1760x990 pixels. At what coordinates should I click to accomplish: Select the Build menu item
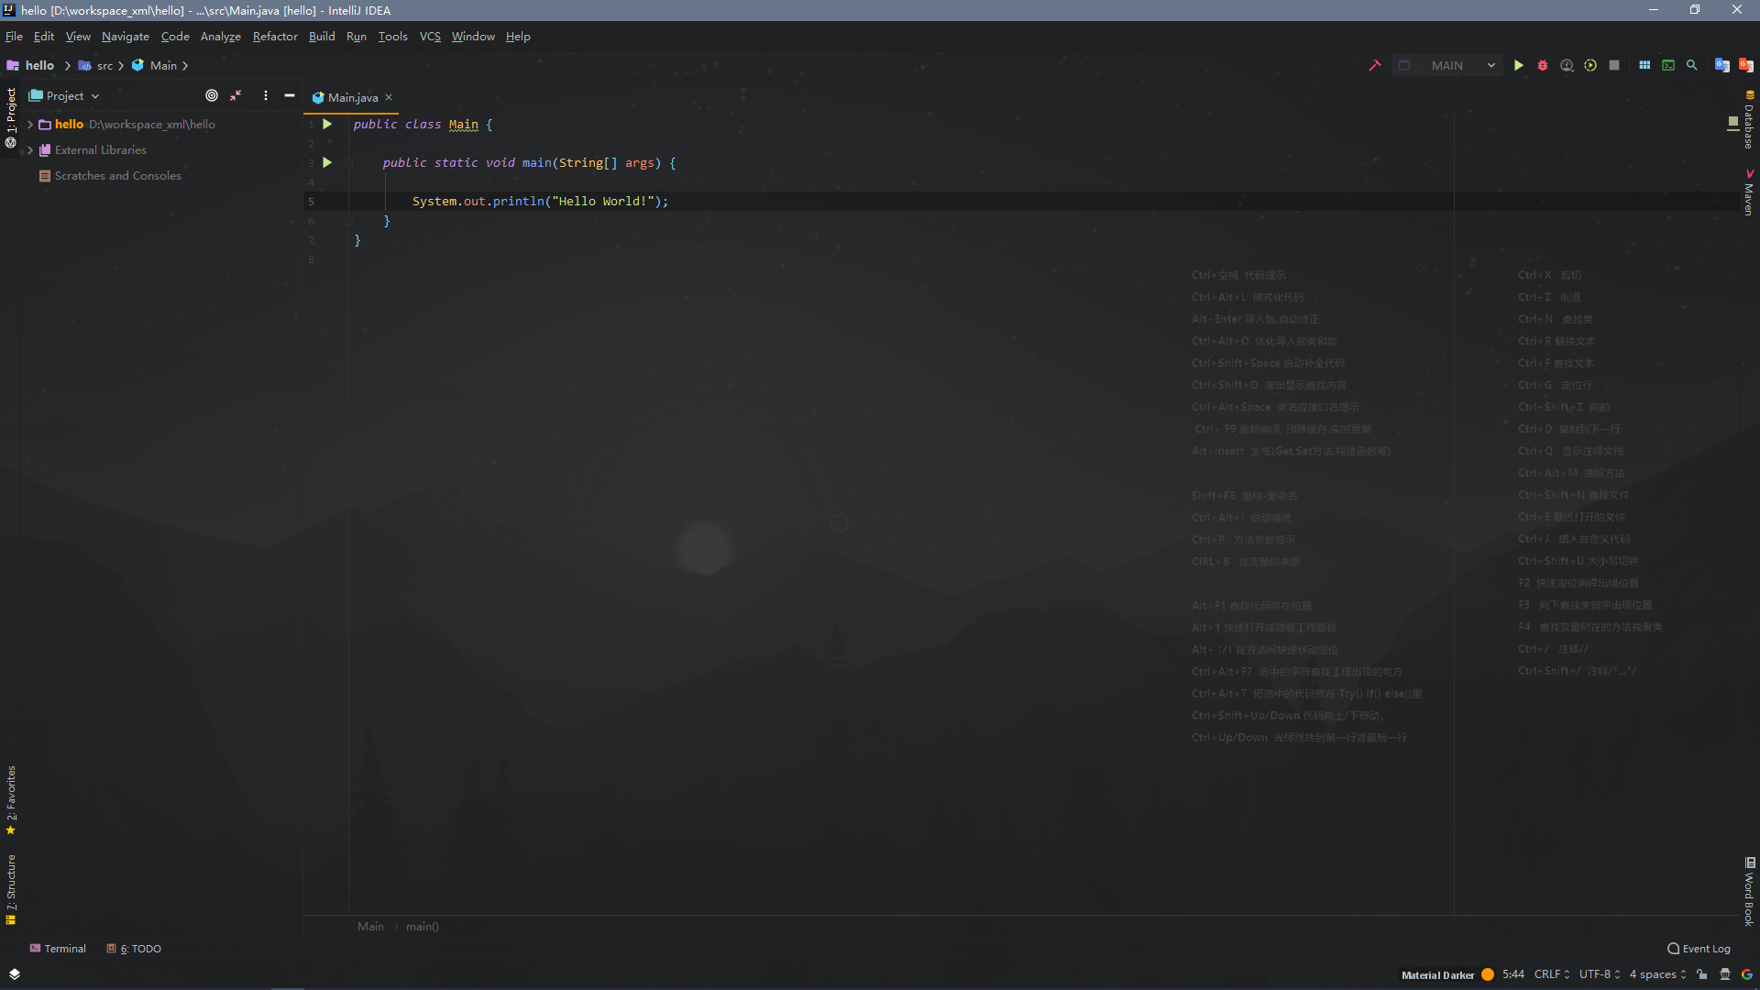(322, 37)
